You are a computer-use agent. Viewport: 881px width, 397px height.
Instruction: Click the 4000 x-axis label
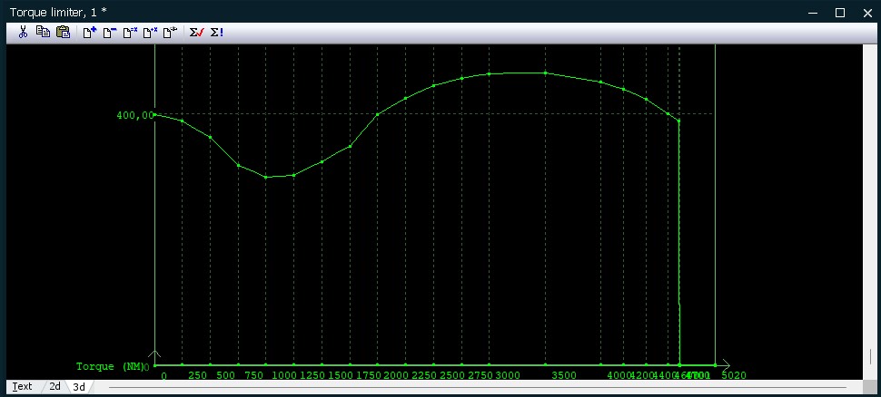619,375
